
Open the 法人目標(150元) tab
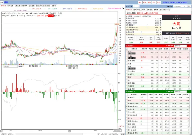(x=165, y=10)
